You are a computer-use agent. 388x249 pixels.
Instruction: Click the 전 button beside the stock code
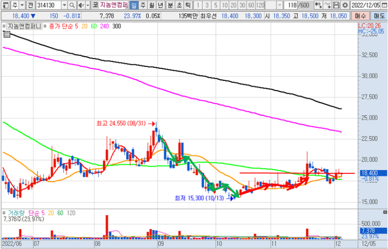coord(31,5)
